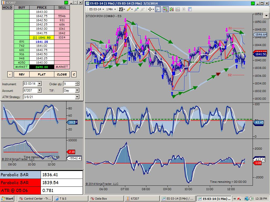This screenshot has width=270, height=202.
Task: Click the REV button
Action: (22, 74)
